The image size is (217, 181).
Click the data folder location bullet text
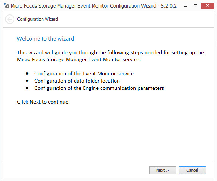tap(77, 81)
